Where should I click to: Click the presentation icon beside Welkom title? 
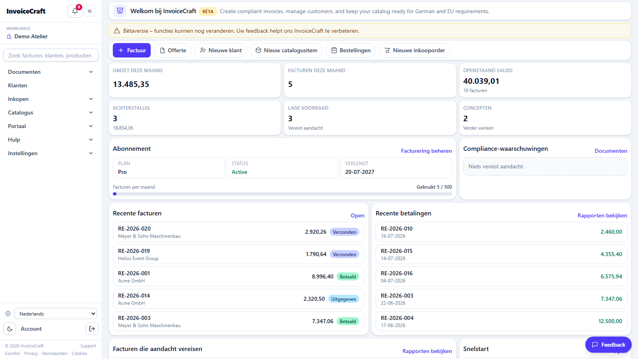(x=120, y=11)
